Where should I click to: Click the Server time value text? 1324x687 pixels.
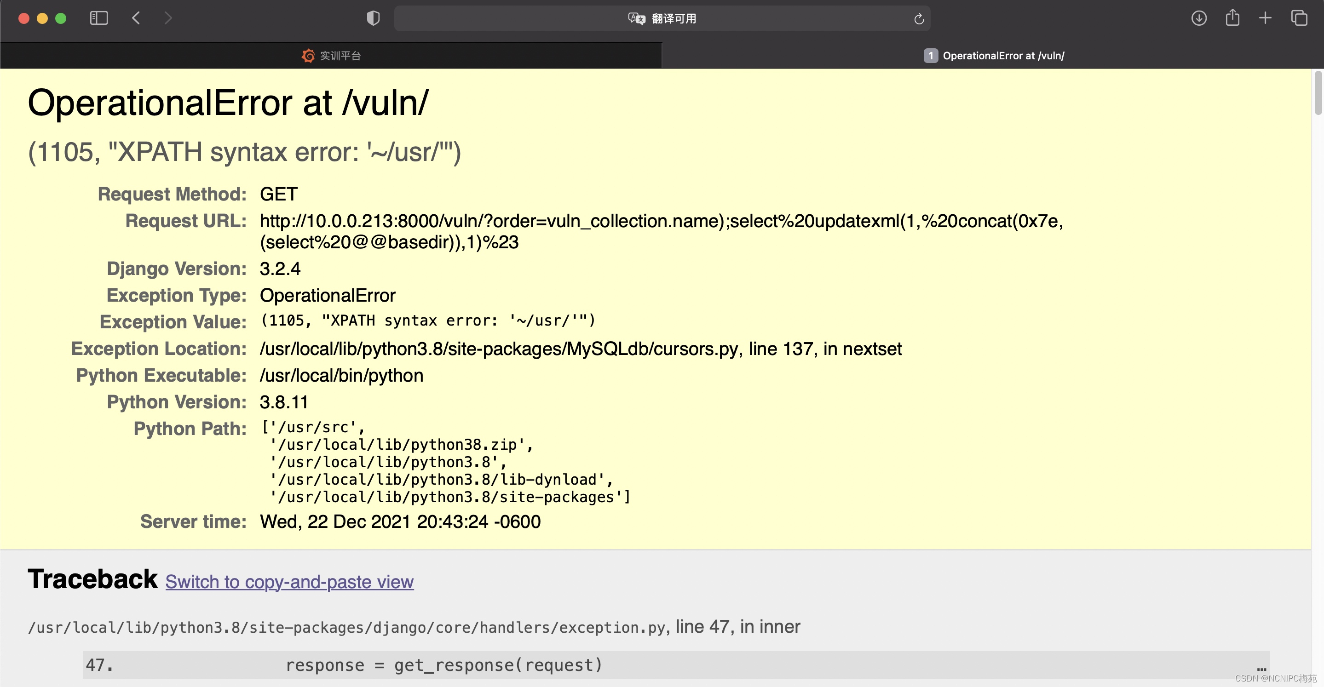click(400, 521)
